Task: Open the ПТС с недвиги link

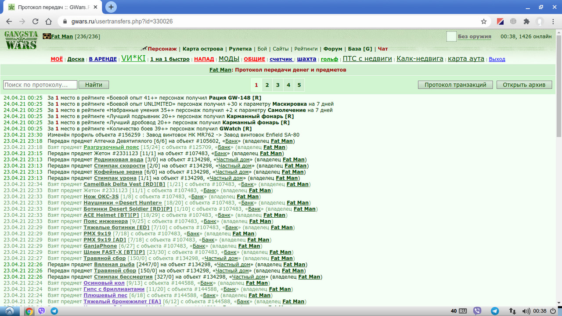Action: [x=367, y=58]
